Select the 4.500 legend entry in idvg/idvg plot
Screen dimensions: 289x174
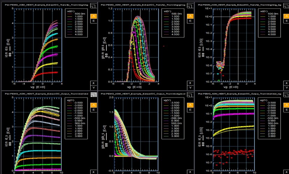click(76, 34)
